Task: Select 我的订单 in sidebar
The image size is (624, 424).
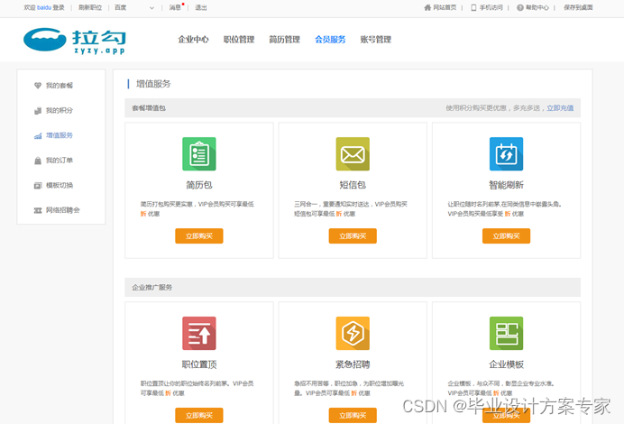Action: (x=60, y=161)
